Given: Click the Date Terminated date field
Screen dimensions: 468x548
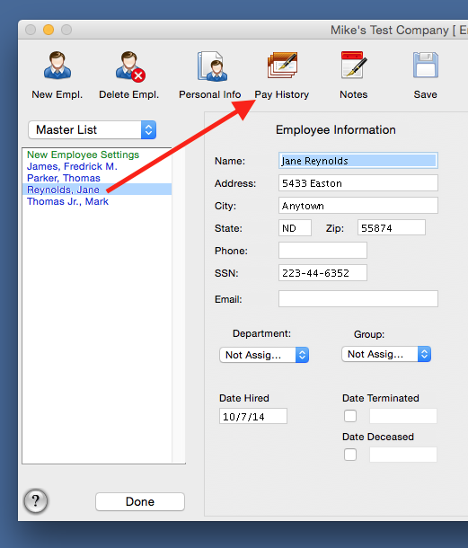Looking at the screenshot, I should point(403,416).
